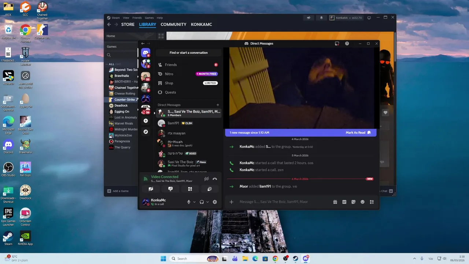
Task: Open Steam notifications bell
Action: [x=321, y=18]
